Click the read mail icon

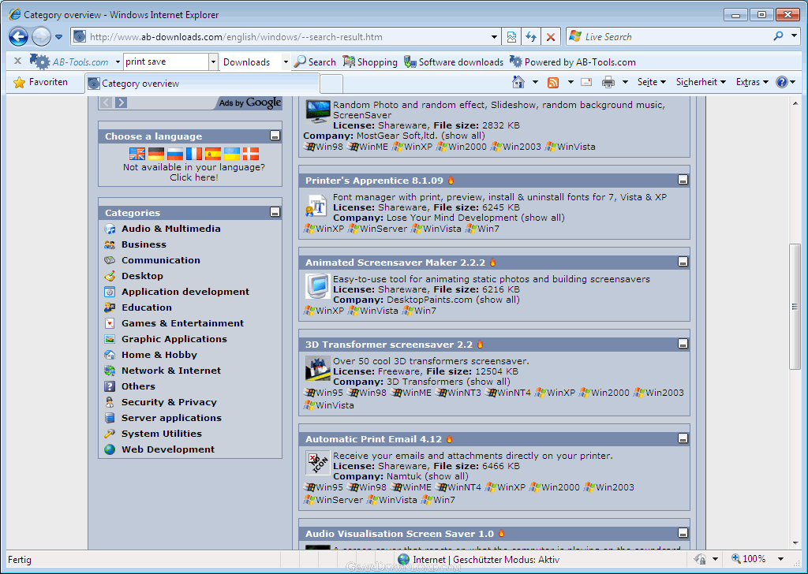pyautogui.click(x=586, y=82)
